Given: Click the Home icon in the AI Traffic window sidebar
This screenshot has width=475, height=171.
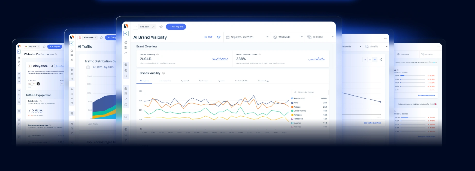Looking at the screenshot, I should (72, 51).
